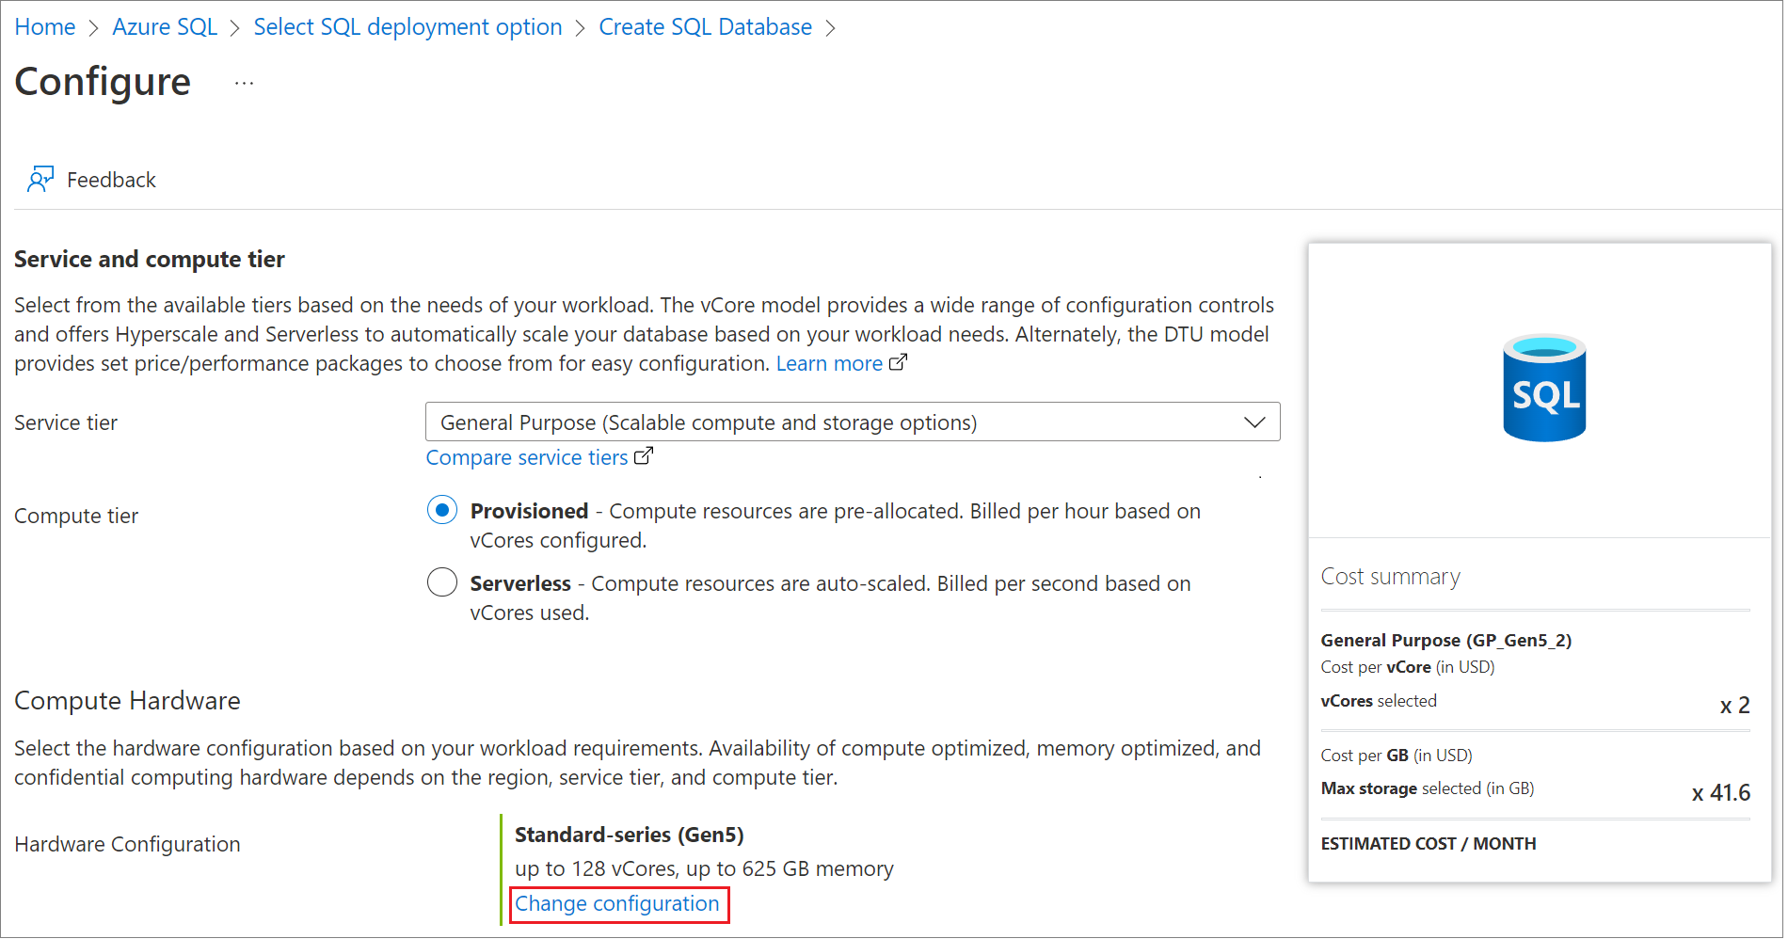Click the external link icon beside Compare service tiers
The height and width of the screenshot is (939, 1788).
(645, 455)
